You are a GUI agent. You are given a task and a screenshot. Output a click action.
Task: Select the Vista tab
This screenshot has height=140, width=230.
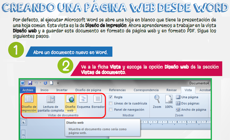tap(188, 90)
